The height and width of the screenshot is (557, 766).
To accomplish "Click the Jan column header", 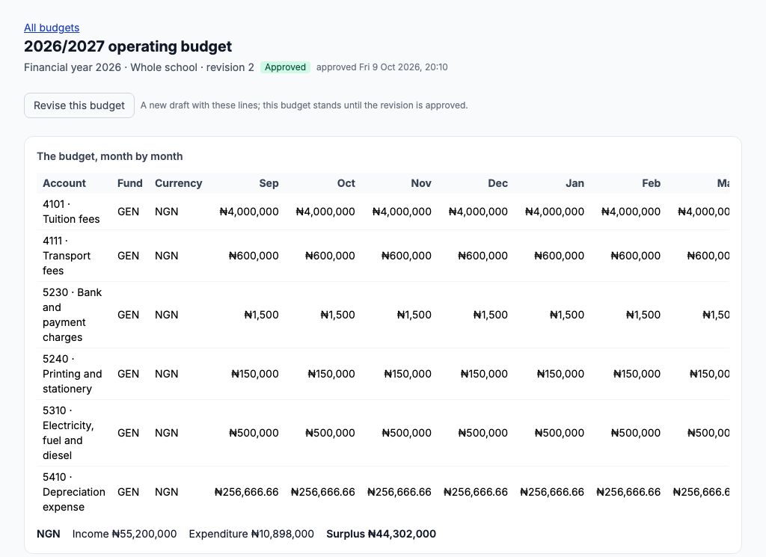I will 575,183.
